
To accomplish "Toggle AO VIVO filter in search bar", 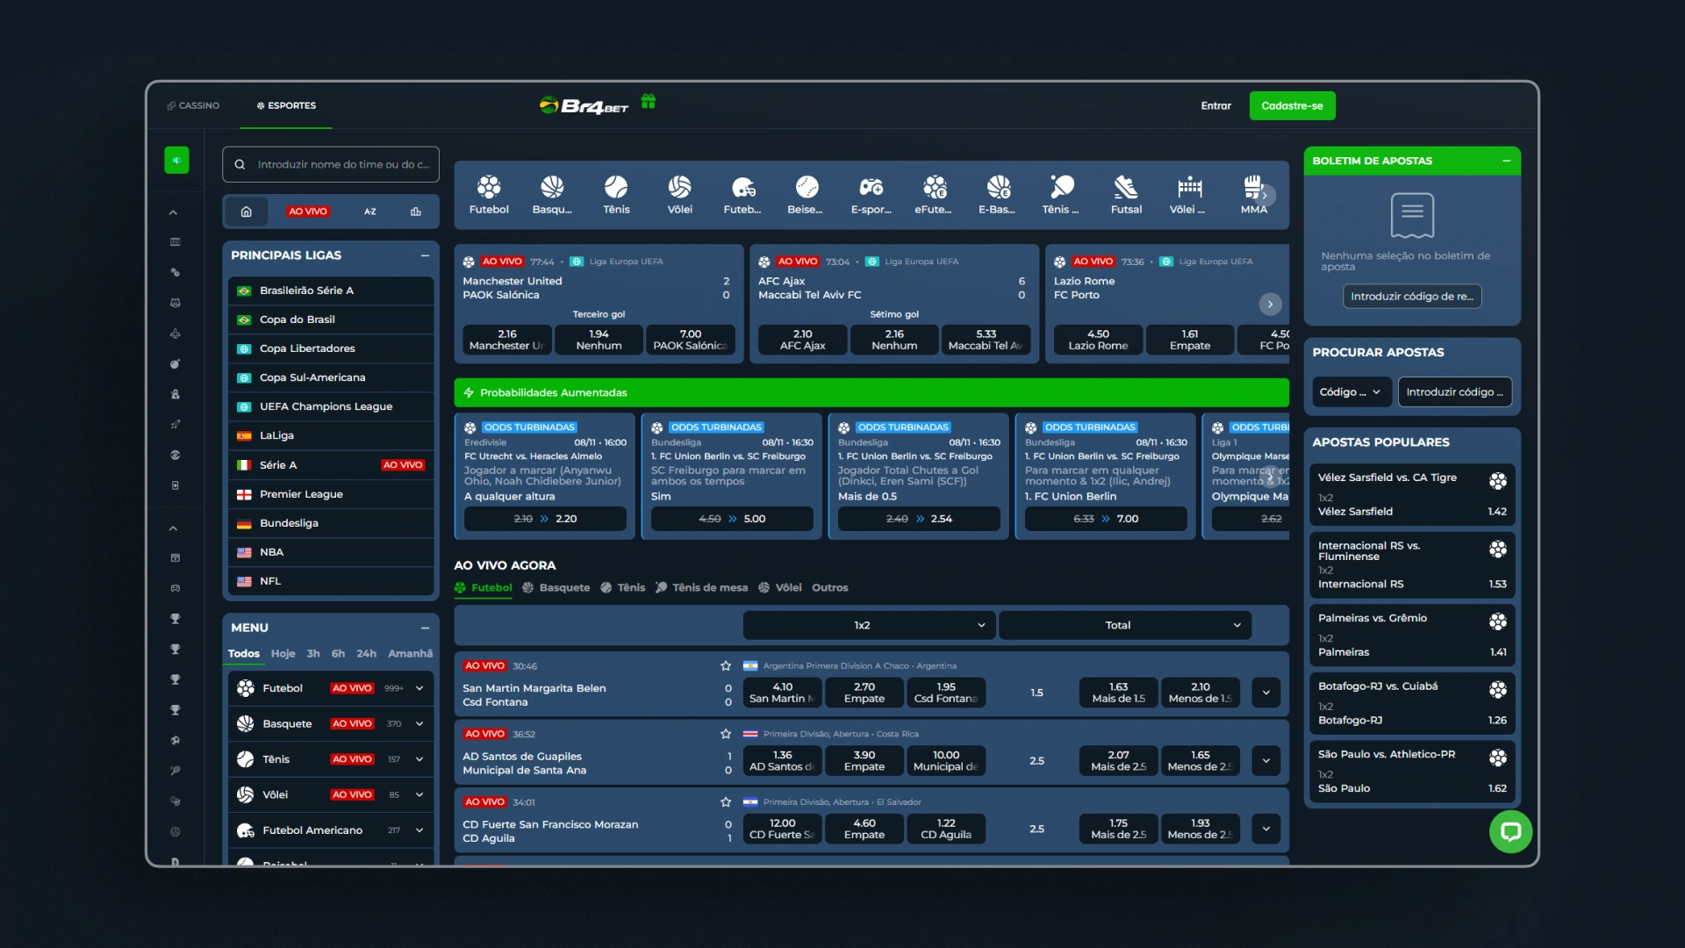I will tap(308, 212).
